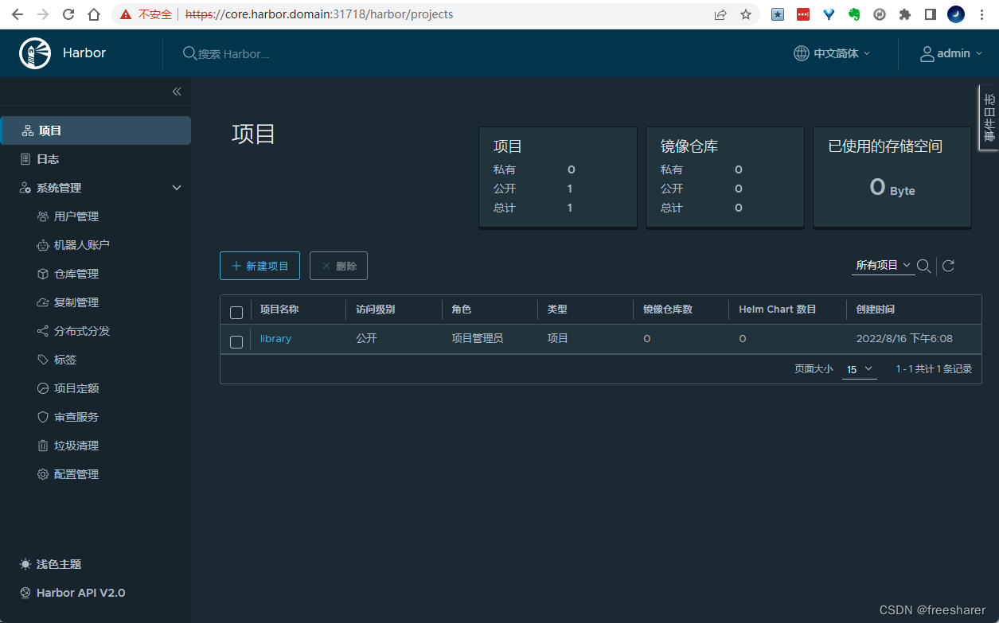Sort by 创建时间 column header

point(876,310)
